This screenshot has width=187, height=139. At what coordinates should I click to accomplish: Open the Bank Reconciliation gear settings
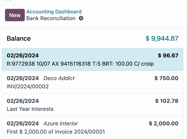[x=81, y=18]
